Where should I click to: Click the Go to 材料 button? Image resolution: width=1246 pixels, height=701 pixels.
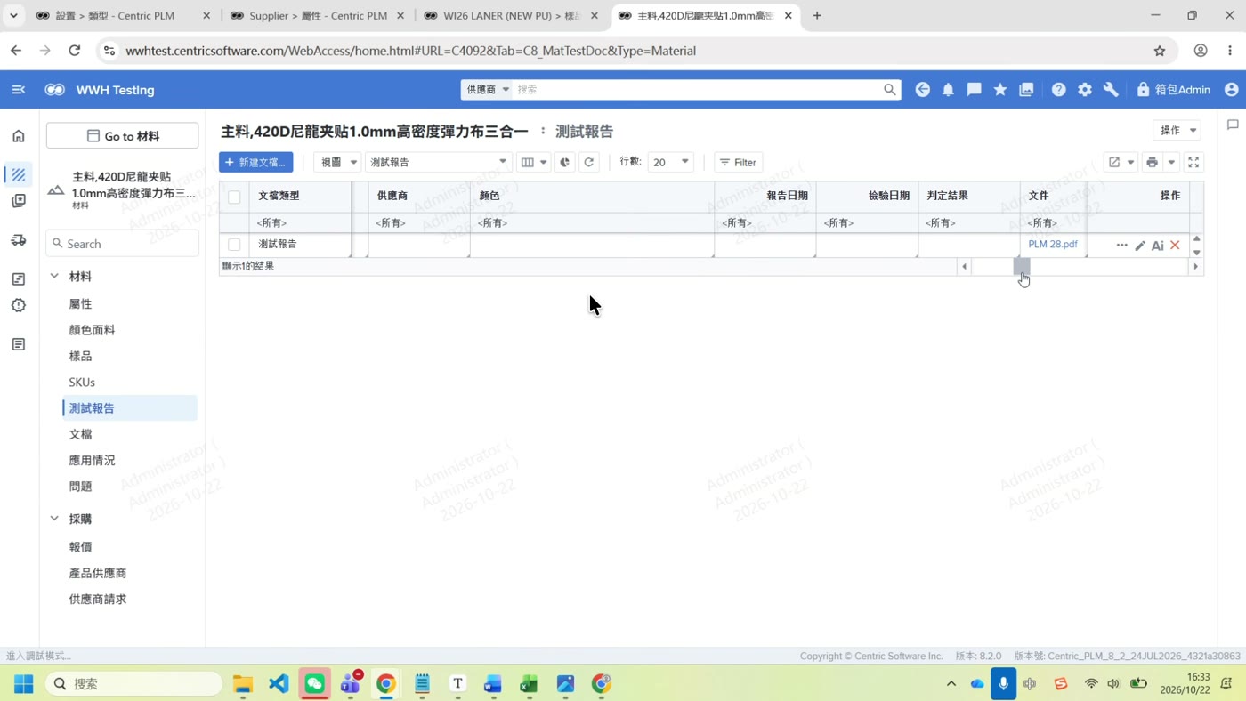[123, 136]
